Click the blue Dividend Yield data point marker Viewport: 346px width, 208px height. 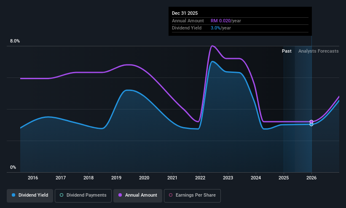[x=311, y=125]
